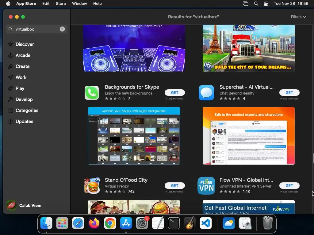View Superchat orange chat screenshot

click(x=248, y=136)
